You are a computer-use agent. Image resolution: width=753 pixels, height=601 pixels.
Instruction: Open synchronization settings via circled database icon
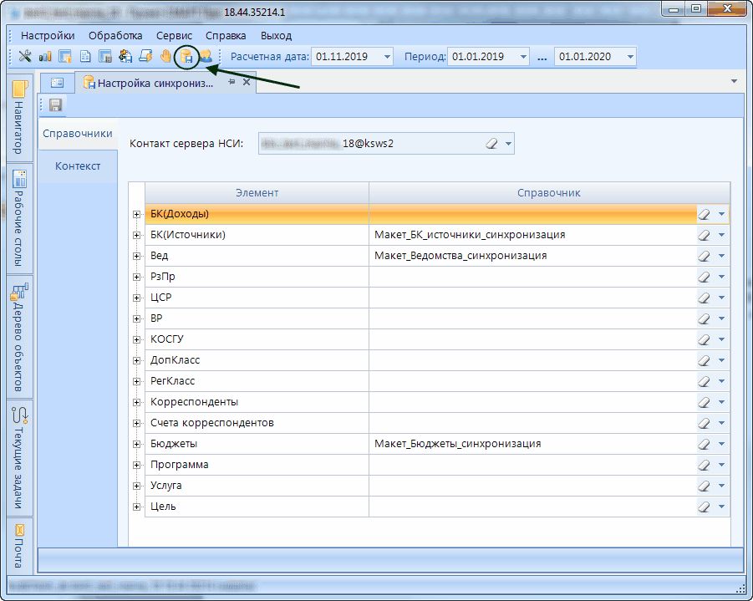point(187,57)
